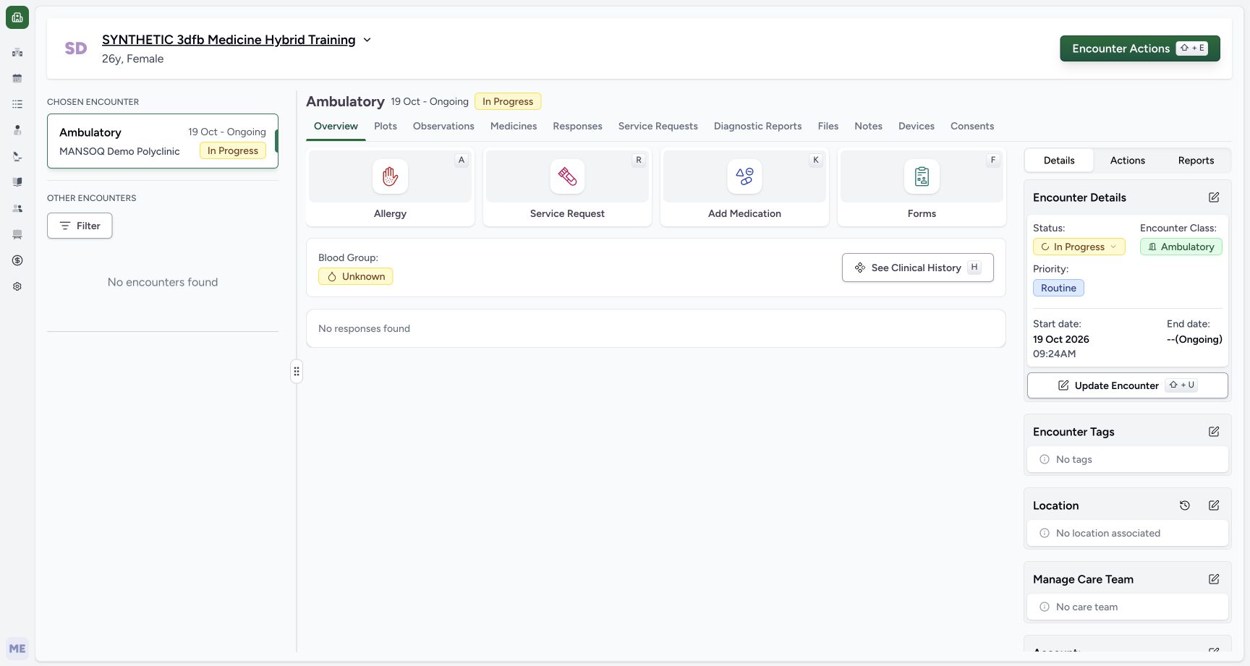Screen dimensions: 1250x666
Task: Click the Manage Care Team edit icon
Action: click(x=1214, y=579)
